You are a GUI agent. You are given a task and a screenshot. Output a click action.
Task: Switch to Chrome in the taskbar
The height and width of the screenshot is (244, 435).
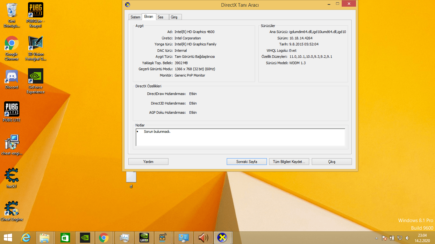click(104, 238)
